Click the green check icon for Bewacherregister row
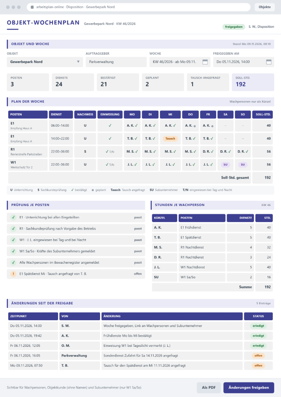Image resolution: width=281 pixels, height=397 pixels. click(x=13, y=263)
